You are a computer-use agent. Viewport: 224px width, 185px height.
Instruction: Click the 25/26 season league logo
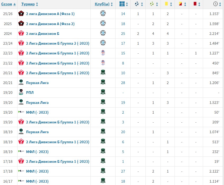(x=21, y=13)
